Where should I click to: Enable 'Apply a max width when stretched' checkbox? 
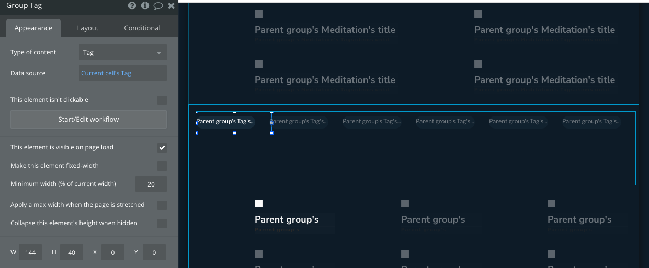[162, 205]
